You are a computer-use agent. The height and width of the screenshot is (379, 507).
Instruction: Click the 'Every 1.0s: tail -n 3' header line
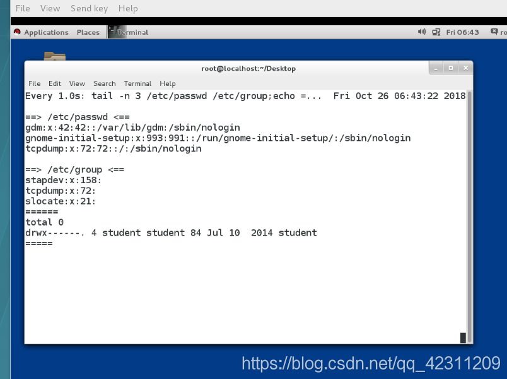[173, 96]
